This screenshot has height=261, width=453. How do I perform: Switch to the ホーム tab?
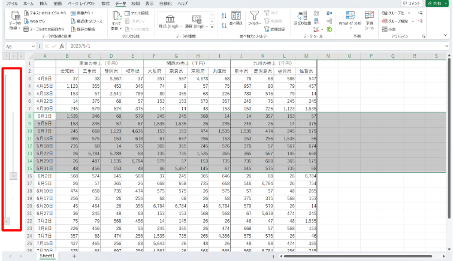pos(28,4)
